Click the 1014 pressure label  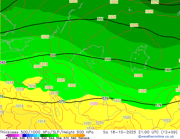coord(42,121)
